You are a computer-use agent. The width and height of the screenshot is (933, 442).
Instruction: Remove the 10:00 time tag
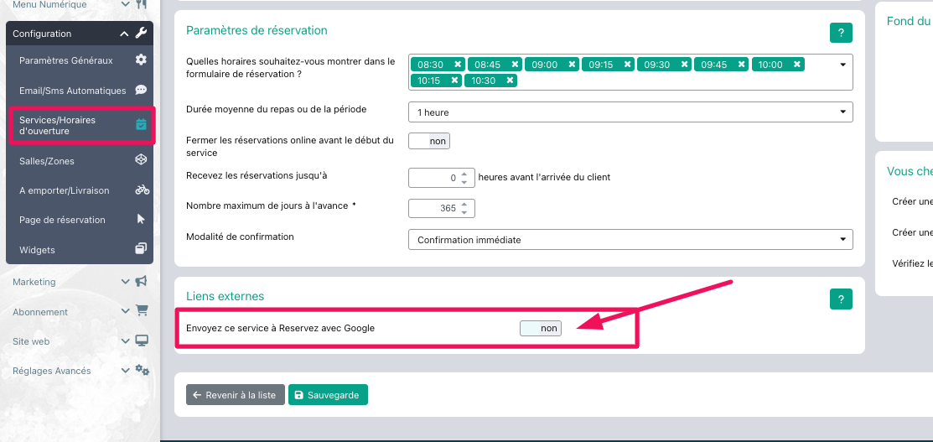click(x=797, y=65)
